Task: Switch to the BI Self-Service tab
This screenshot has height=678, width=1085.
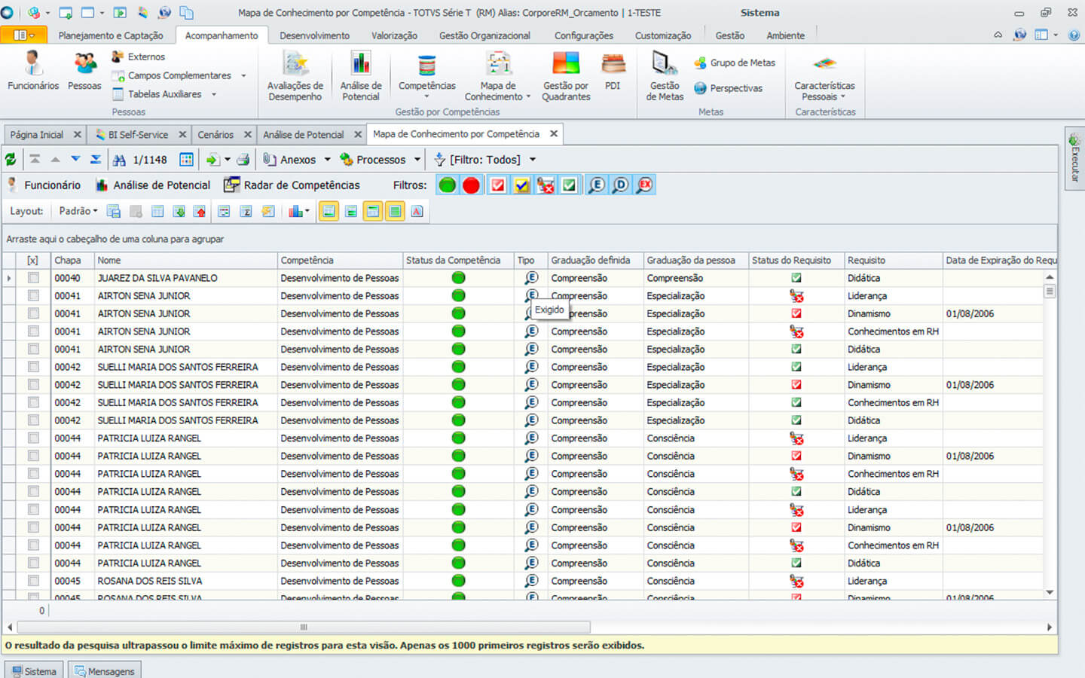Action: pyautogui.click(x=138, y=135)
